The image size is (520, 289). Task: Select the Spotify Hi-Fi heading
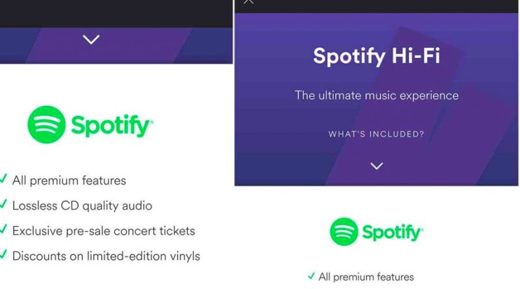pos(376,57)
